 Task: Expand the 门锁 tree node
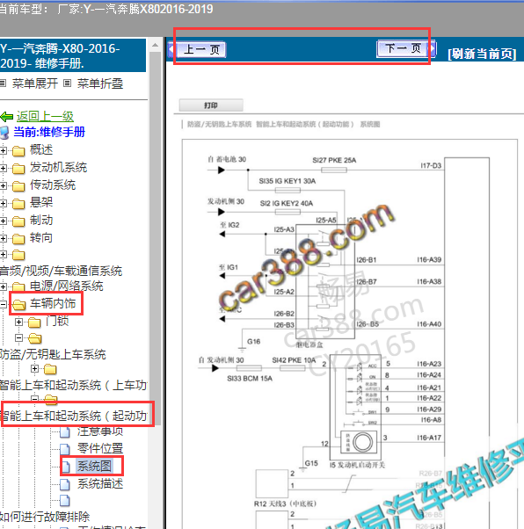click(x=19, y=322)
